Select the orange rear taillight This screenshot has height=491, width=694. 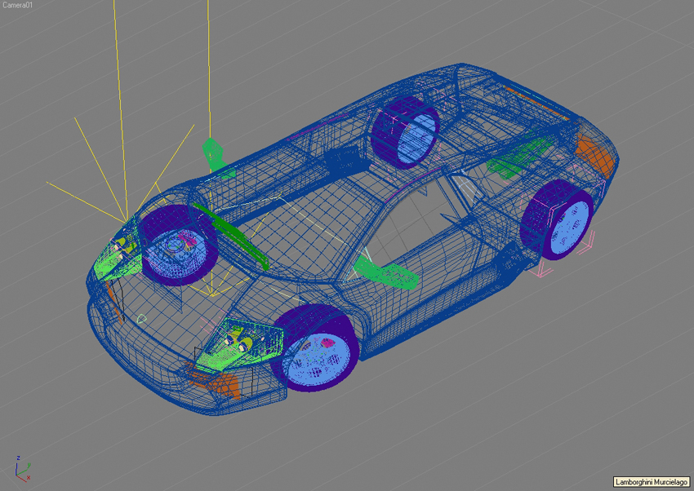(594, 156)
